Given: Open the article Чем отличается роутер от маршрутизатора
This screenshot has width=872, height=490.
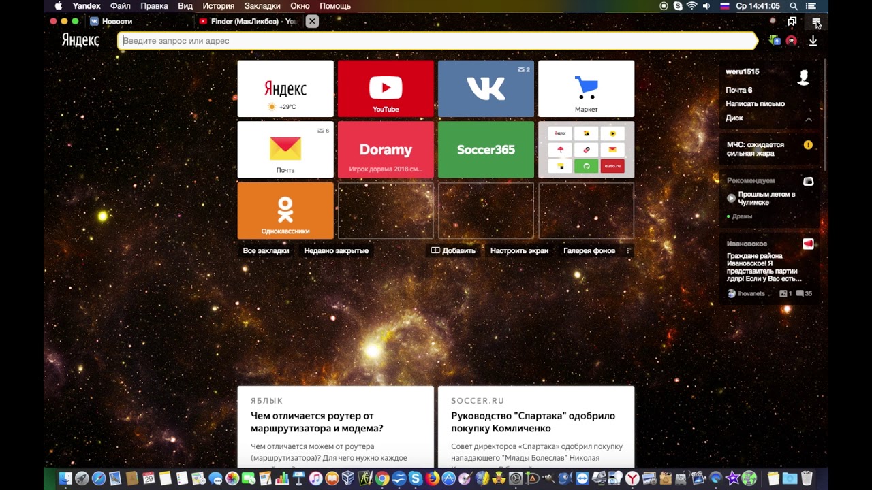Looking at the screenshot, I should click(317, 422).
